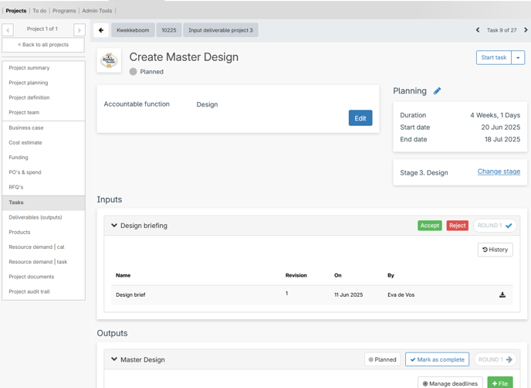Viewport: 531px width, 388px height.
Task: Click the blue Edit button
Action: (x=360, y=118)
